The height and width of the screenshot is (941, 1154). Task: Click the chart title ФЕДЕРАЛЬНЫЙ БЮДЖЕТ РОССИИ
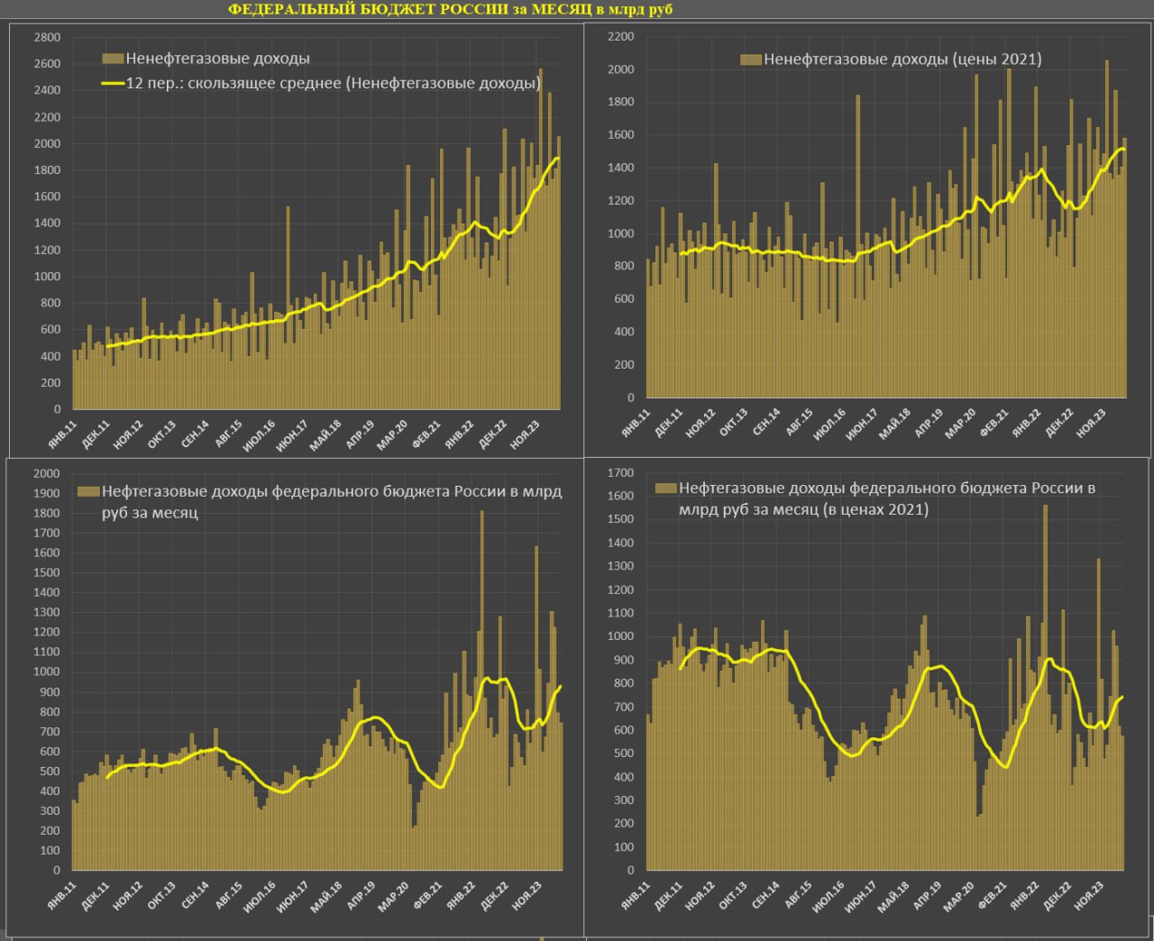pyautogui.click(x=450, y=9)
